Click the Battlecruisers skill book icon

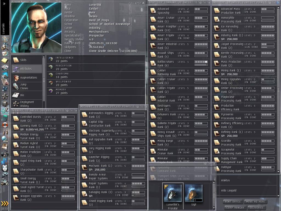pyautogui.click(x=153, y=63)
